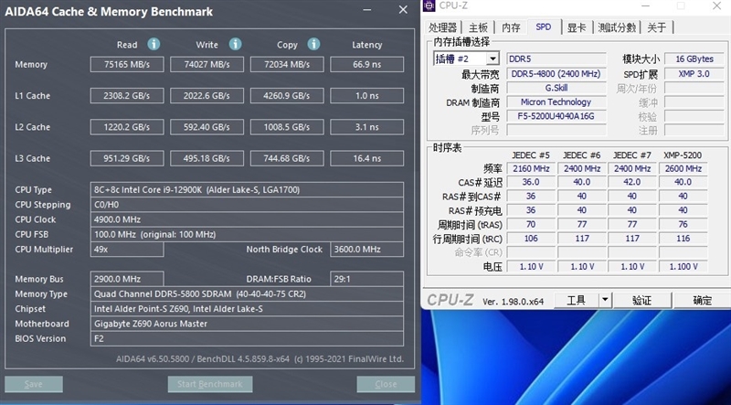
Task: Click the L2 Cache write value 592.40 GB/s
Action: click(x=207, y=127)
